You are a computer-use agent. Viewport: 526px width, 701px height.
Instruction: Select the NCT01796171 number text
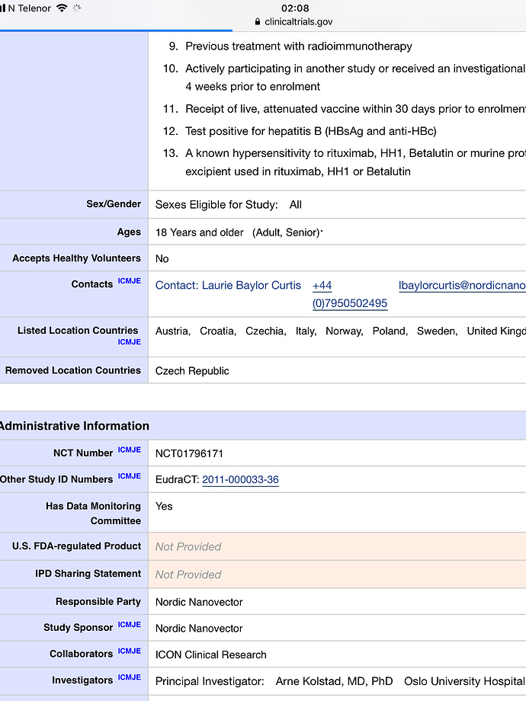click(189, 453)
